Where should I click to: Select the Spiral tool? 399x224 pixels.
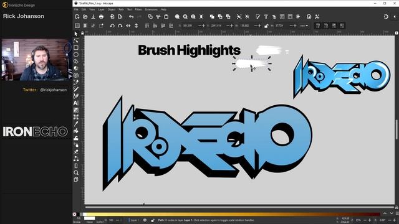(x=76, y=75)
